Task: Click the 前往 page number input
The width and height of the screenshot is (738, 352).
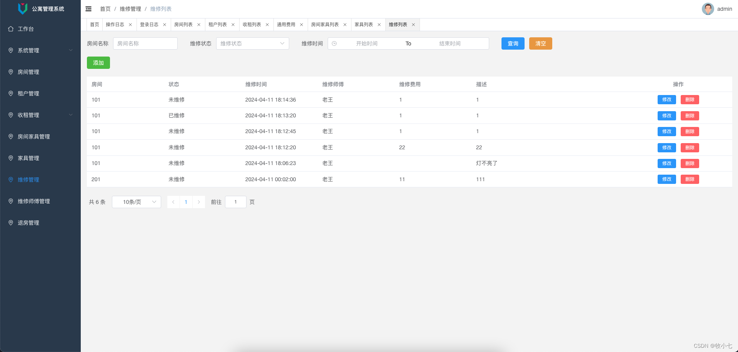Action: 236,202
